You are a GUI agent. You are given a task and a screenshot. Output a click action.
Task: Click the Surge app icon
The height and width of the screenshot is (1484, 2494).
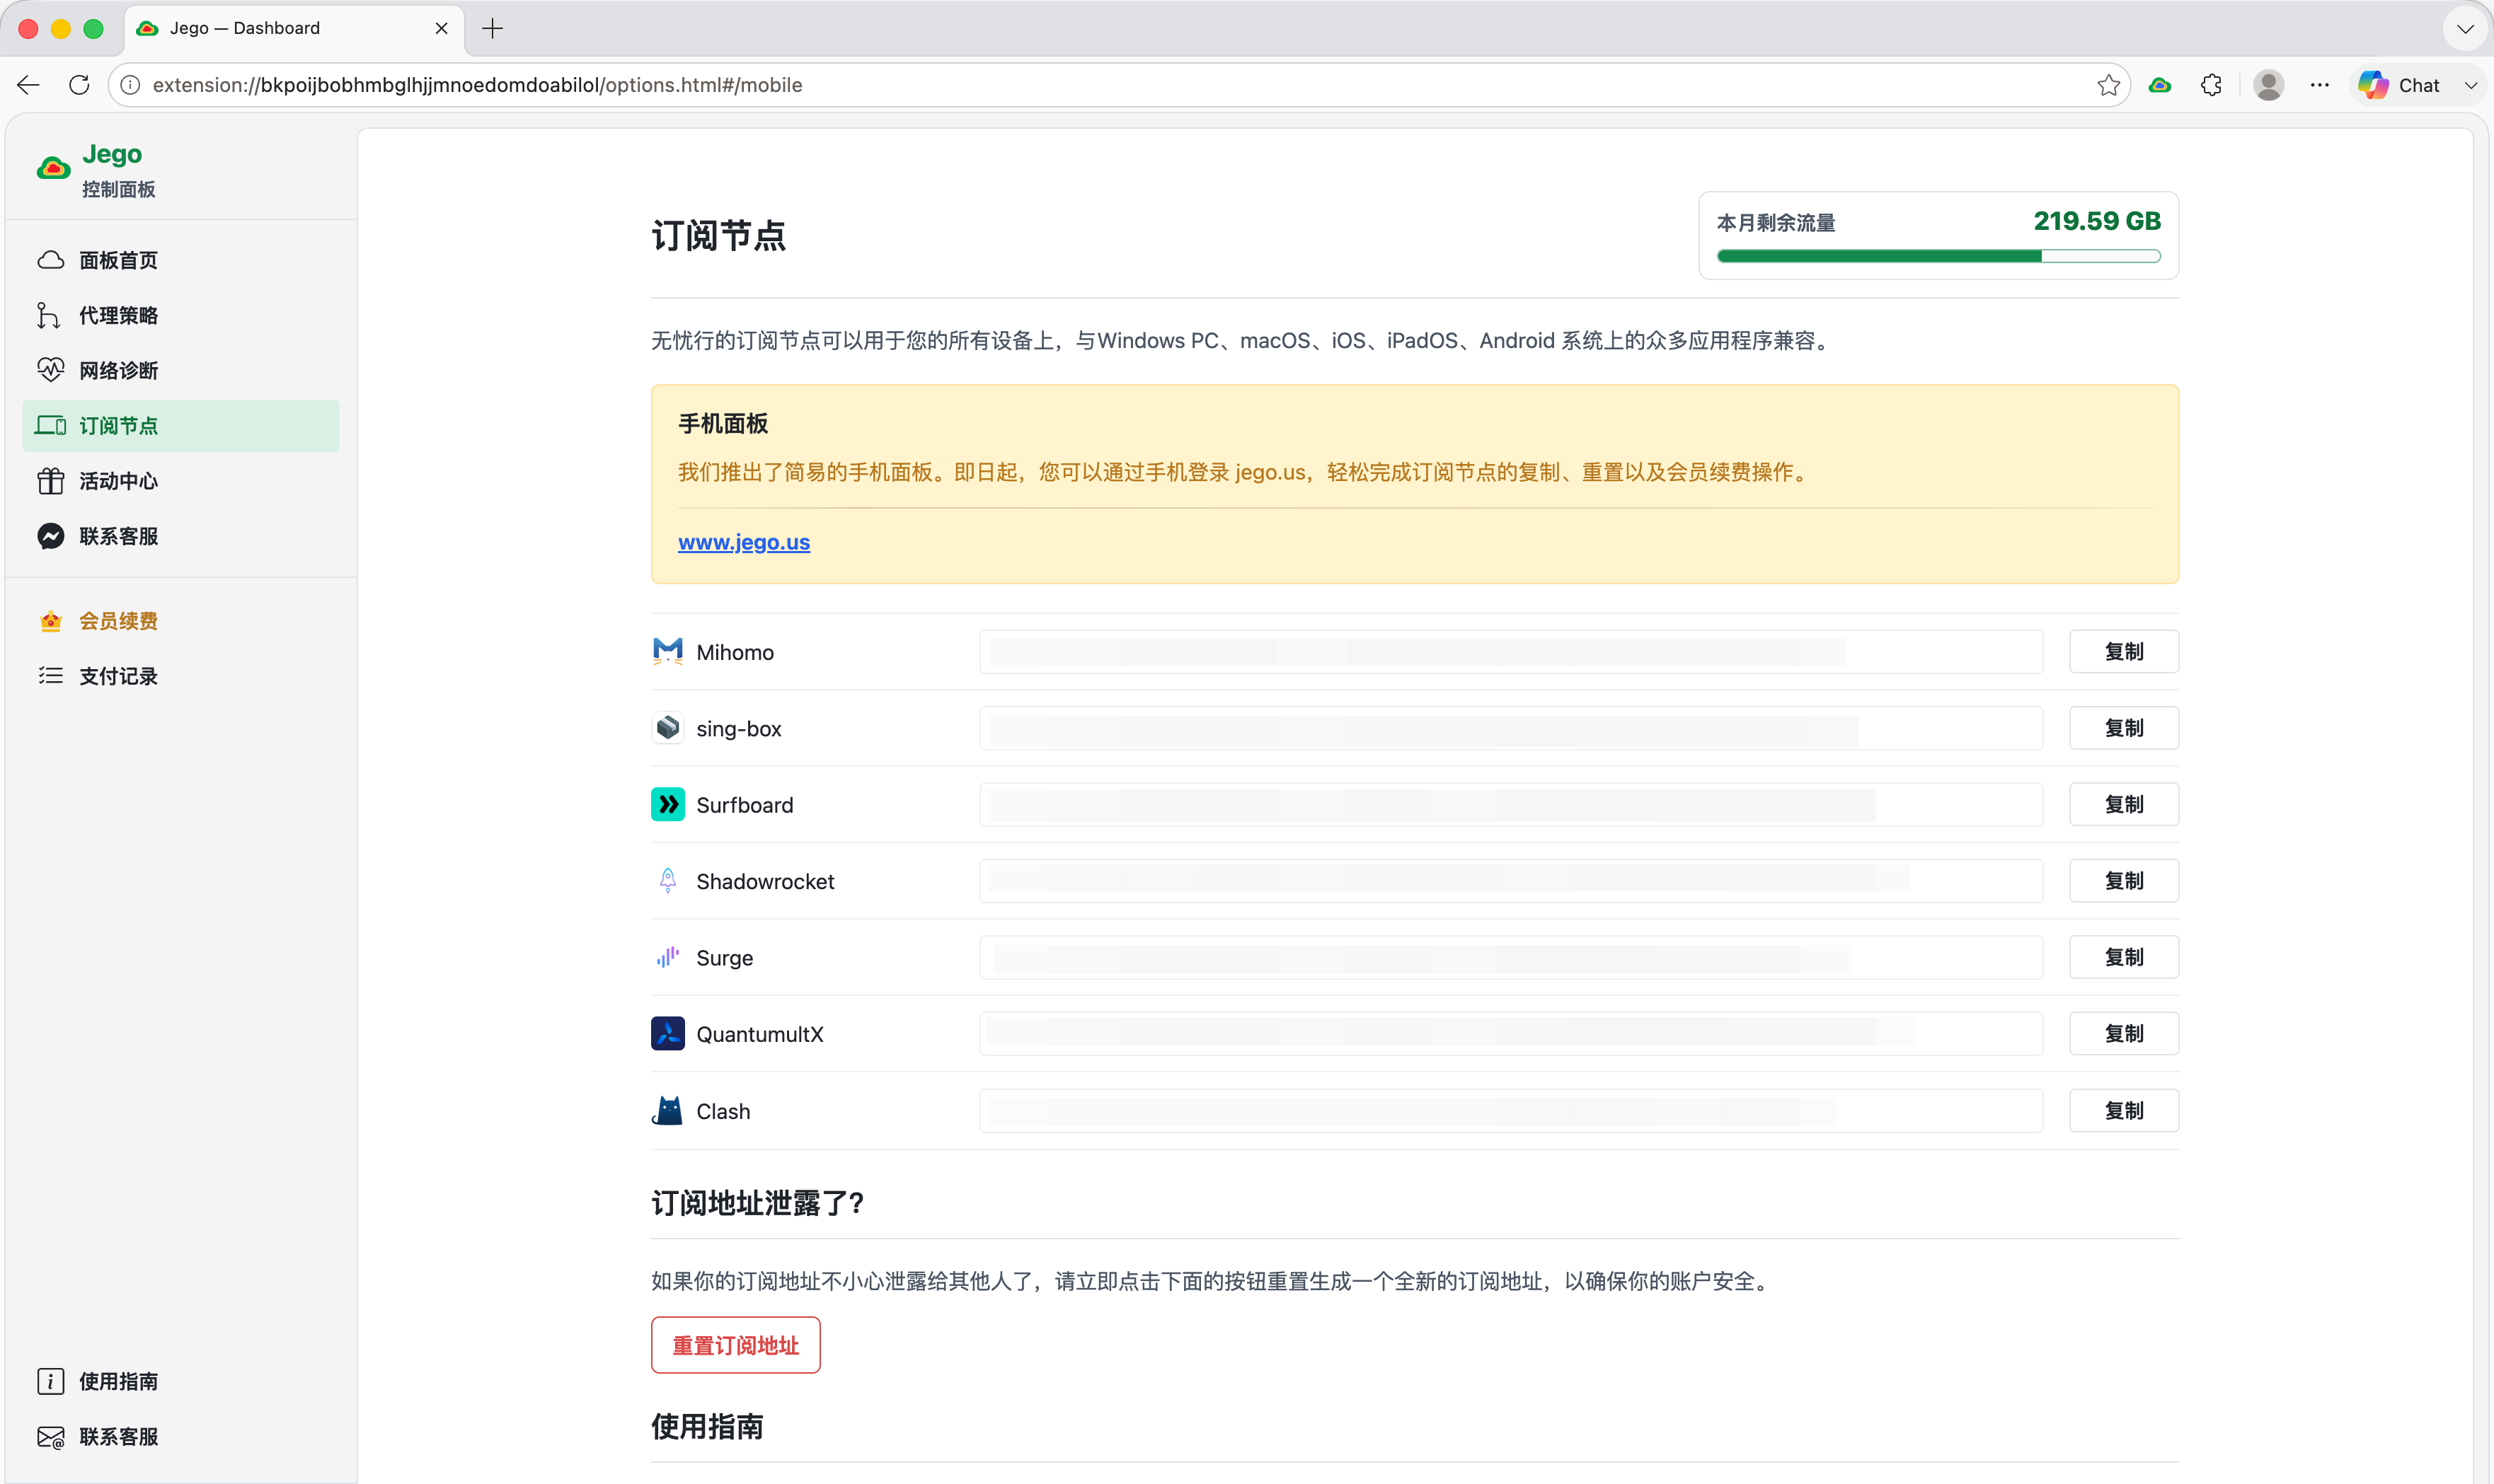click(x=667, y=957)
